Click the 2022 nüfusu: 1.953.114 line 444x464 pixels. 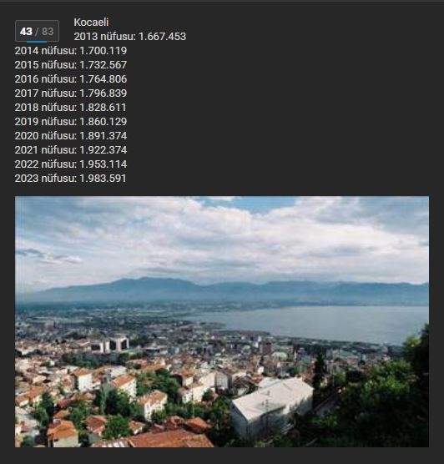coord(71,164)
